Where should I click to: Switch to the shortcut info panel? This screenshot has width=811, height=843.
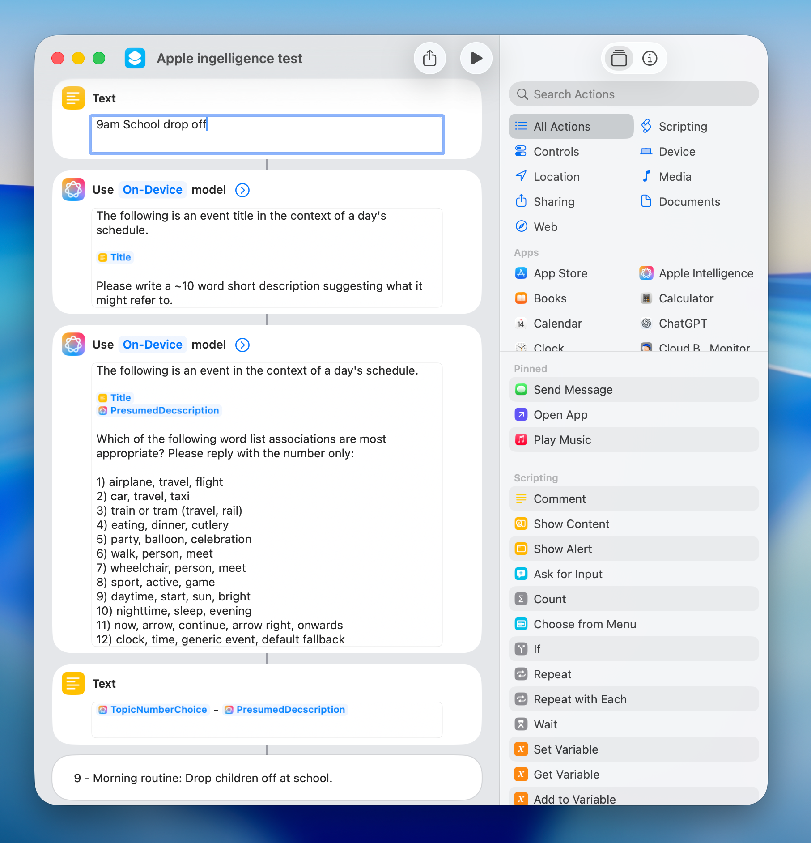[x=650, y=58]
